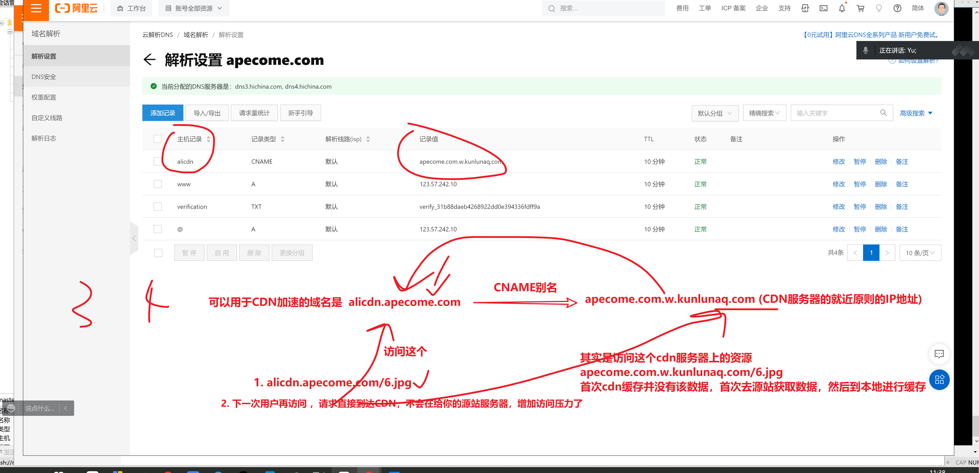
Task: Click the 添加记录 button
Action: [163, 113]
